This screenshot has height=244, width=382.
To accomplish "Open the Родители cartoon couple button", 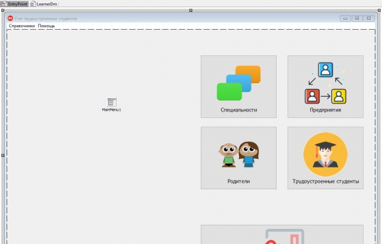I will coord(238,158).
